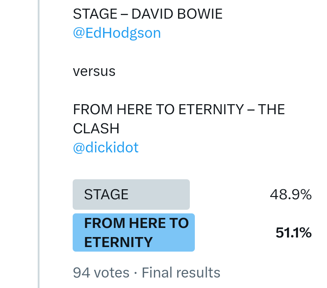Image resolution: width=327 pixels, height=288 pixels.
Task: Click FROM HERE TO in bold poll option
Action: pos(136,223)
